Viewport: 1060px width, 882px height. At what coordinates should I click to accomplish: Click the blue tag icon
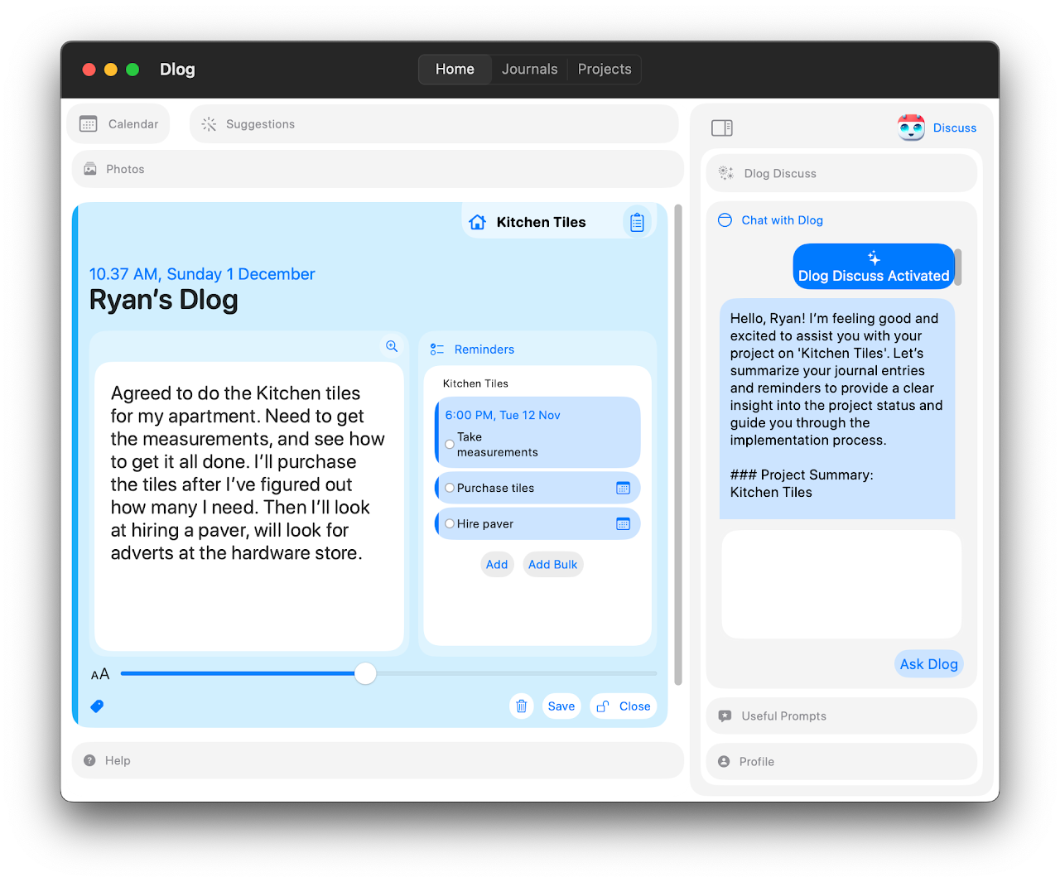click(97, 706)
